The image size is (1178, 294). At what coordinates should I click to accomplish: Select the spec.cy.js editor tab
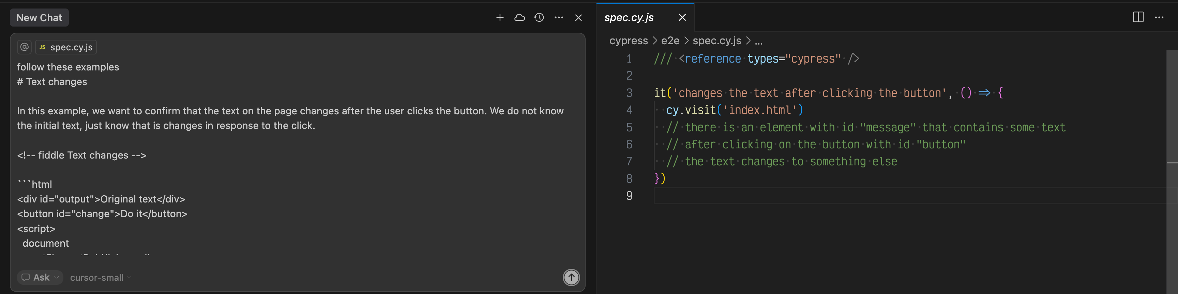tap(629, 17)
